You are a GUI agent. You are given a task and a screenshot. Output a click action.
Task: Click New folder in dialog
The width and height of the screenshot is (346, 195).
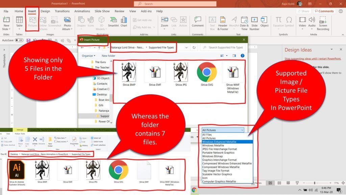click(108, 56)
